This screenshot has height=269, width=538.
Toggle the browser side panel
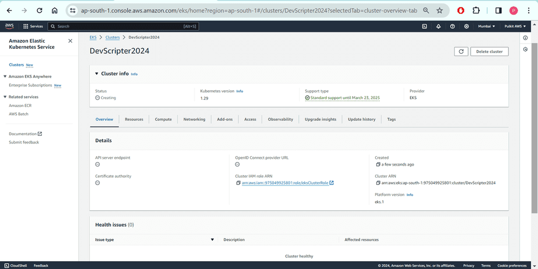pos(499,10)
